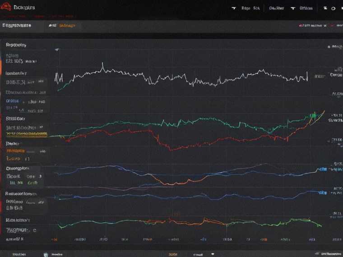Toggle the green-labeled series in the left legend
The width and height of the screenshot is (343, 257).
pos(23,183)
